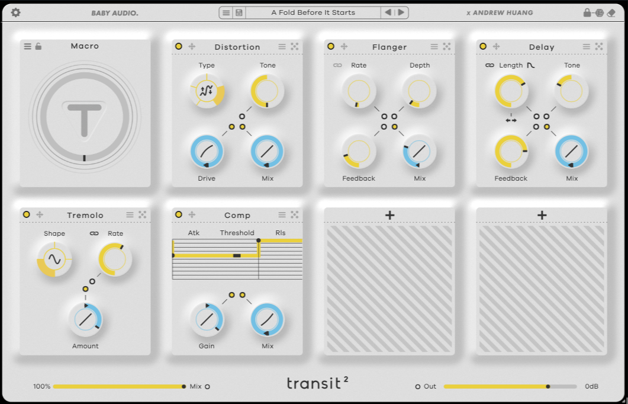Viewport: 628px width, 404px height.
Task: Open the Flanger module menu
Action: [434, 46]
